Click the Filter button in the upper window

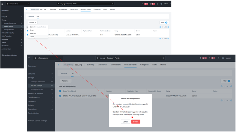[164, 23]
